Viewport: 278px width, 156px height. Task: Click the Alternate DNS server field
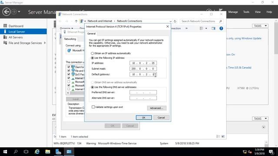point(143,98)
